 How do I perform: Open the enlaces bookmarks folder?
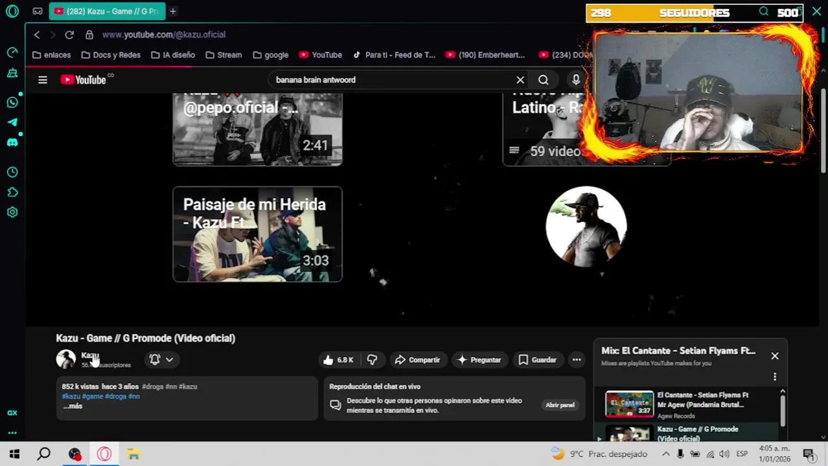click(x=51, y=55)
